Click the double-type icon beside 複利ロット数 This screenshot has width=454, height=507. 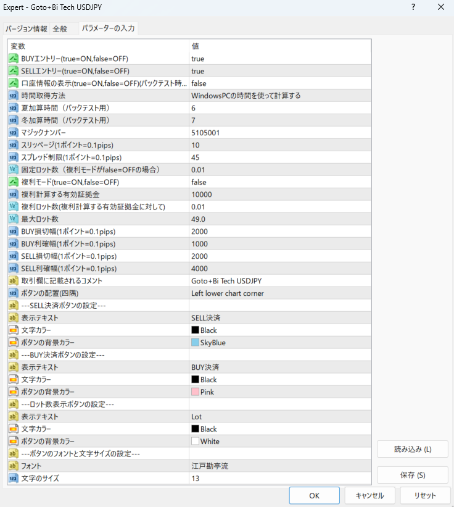coord(13,207)
